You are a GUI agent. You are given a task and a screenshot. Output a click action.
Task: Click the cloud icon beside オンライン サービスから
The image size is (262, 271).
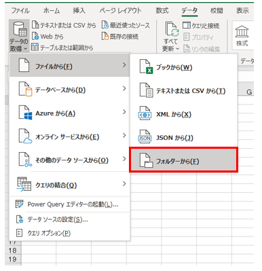point(25,137)
